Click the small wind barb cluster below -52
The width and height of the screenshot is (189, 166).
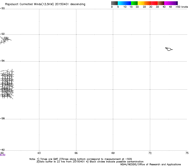(6, 40)
